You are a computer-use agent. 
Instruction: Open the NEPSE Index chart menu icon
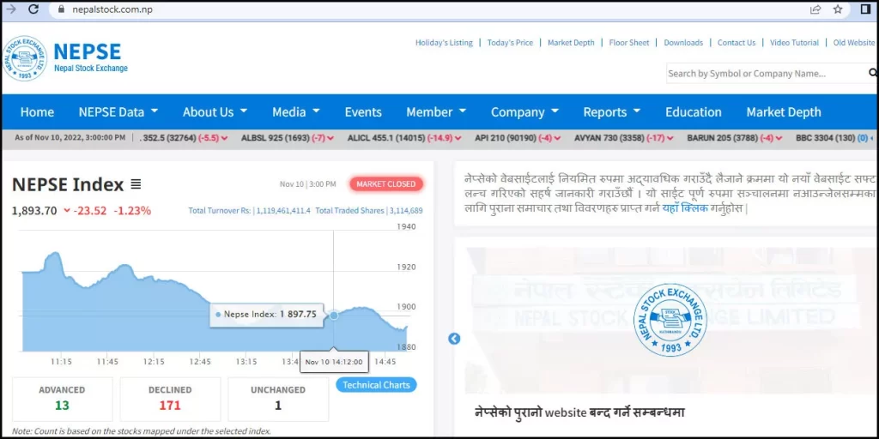tap(136, 183)
